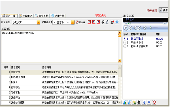Click the 播音主题 column header

coord(26,67)
